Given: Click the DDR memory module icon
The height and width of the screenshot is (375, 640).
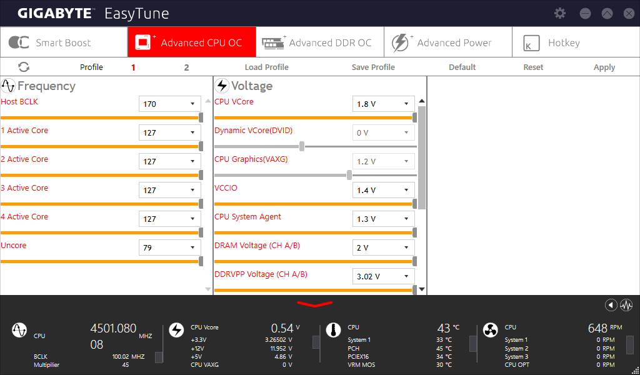Looking at the screenshot, I should (x=273, y=43).
